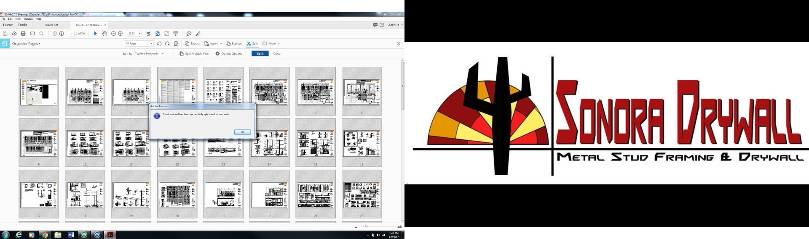Screen dimensions: 809x239
Task: Click Replace in Organize Pages toolbar
Action: [x=234, y=44]
